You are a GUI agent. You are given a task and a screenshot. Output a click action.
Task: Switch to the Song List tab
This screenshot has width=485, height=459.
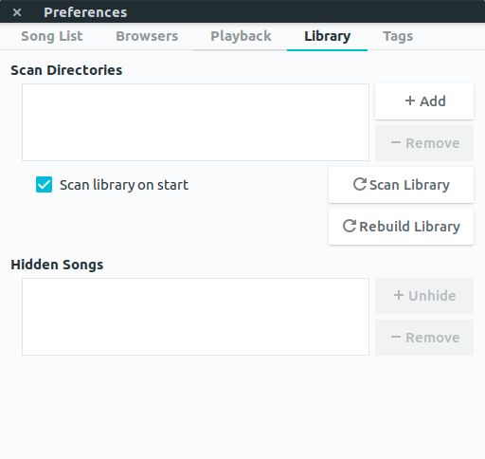point(52,36)
